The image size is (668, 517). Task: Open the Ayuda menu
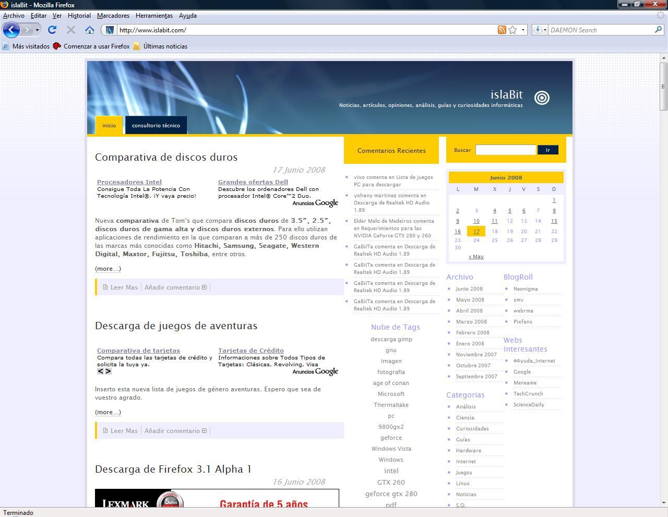[x=188, y=16]
